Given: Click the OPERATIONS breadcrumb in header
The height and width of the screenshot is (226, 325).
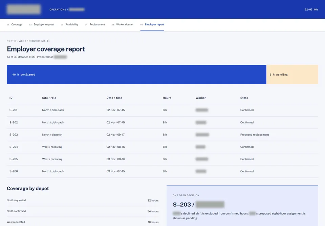Looking at the screenshot, I should (x=58, y=9).
